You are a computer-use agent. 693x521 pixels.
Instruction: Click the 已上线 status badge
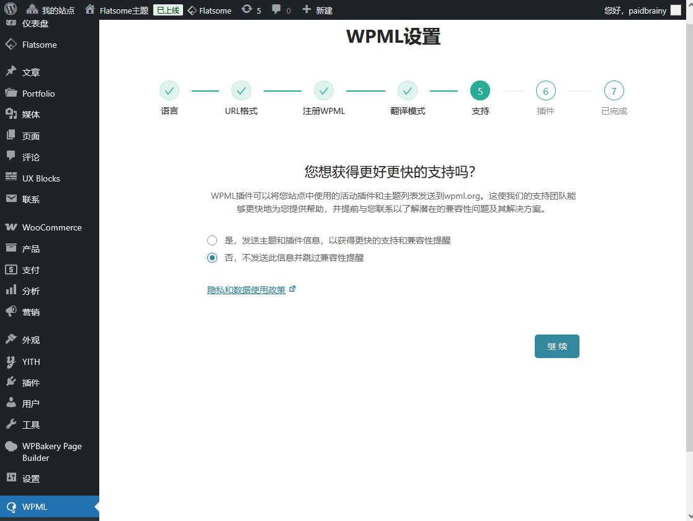click(x=168, y=10)
